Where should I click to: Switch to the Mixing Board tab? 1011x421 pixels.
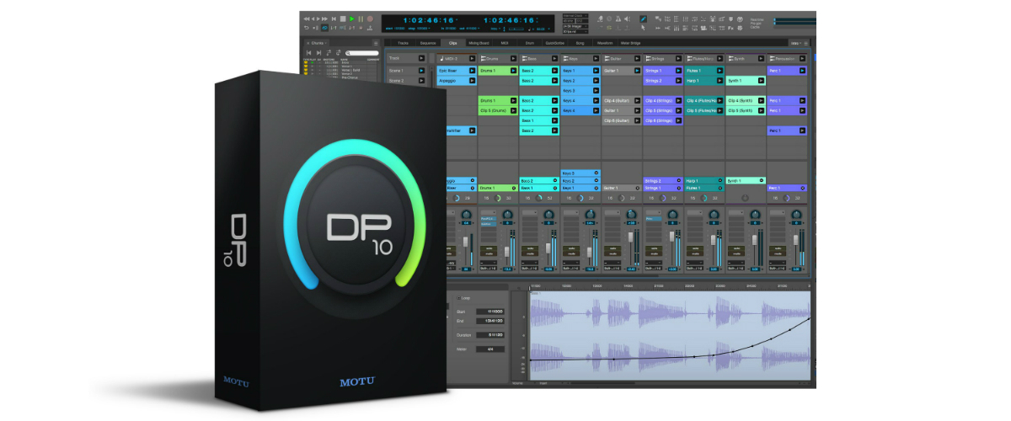tap(479, 43)
